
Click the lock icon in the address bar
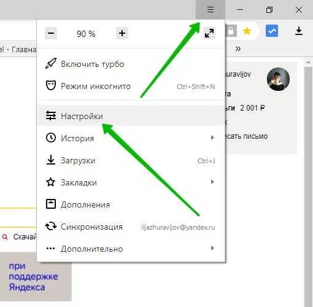click(231, 31)
